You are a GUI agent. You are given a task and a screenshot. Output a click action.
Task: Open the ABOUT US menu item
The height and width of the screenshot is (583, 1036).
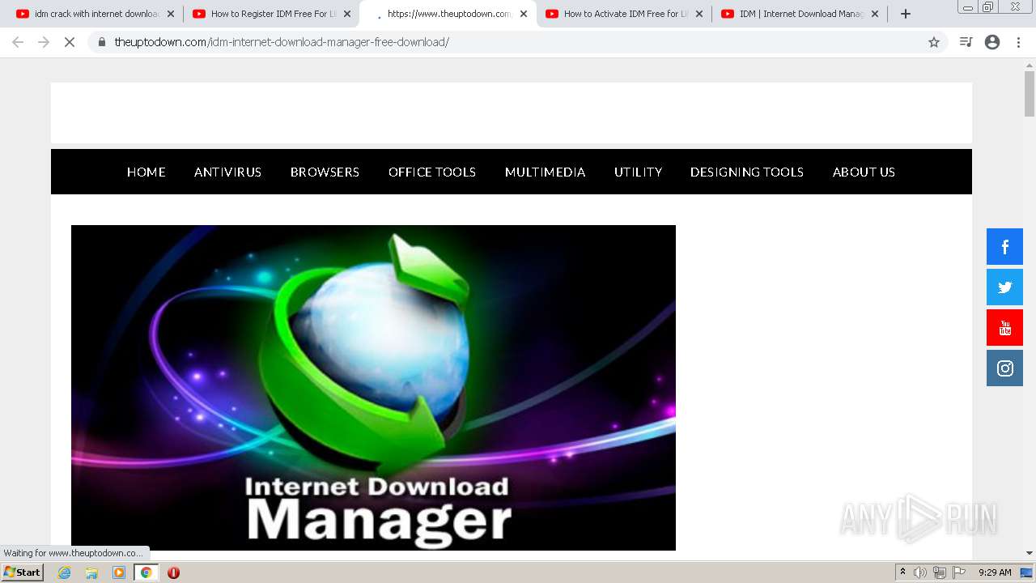tap(864, 172)
